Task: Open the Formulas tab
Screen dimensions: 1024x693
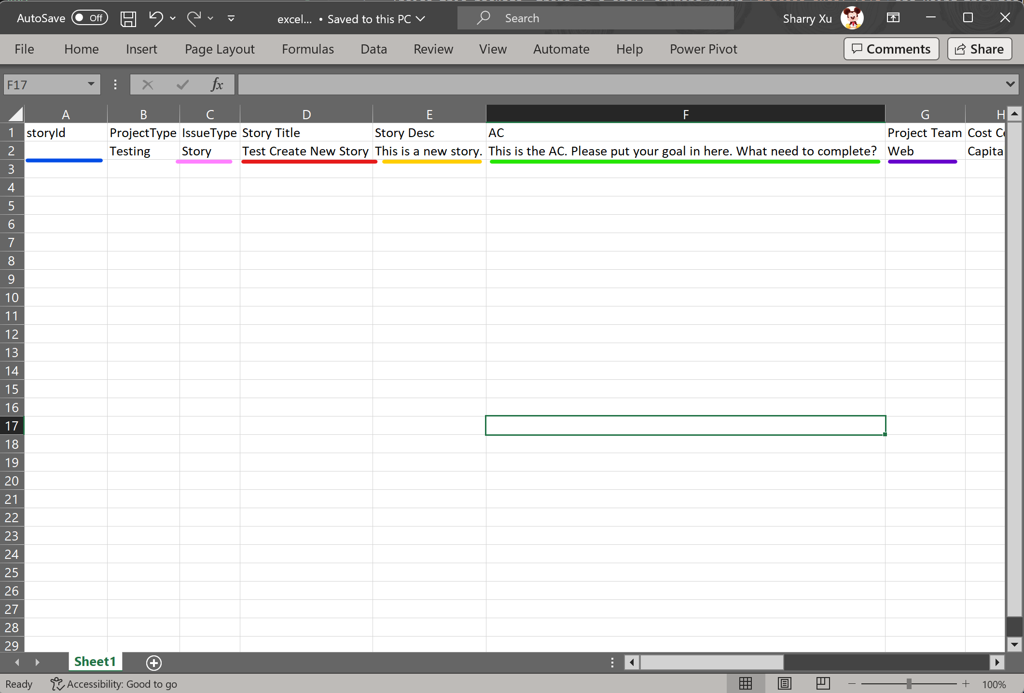Action: 308,49
